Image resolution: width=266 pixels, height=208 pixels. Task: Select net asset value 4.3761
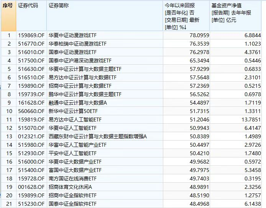coord(253,52)
